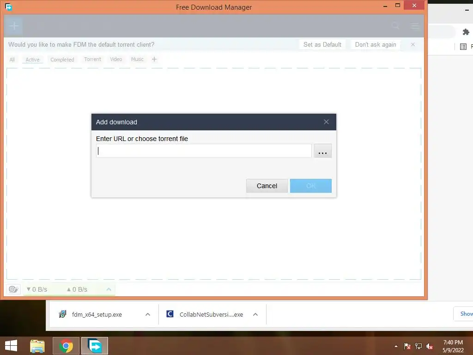Click Don't ask again button

click(x=376, y=45)
